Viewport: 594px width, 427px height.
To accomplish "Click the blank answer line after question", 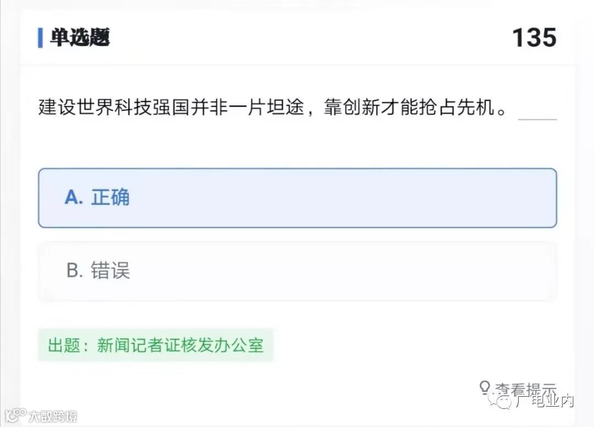I will (x=537, y=113).
